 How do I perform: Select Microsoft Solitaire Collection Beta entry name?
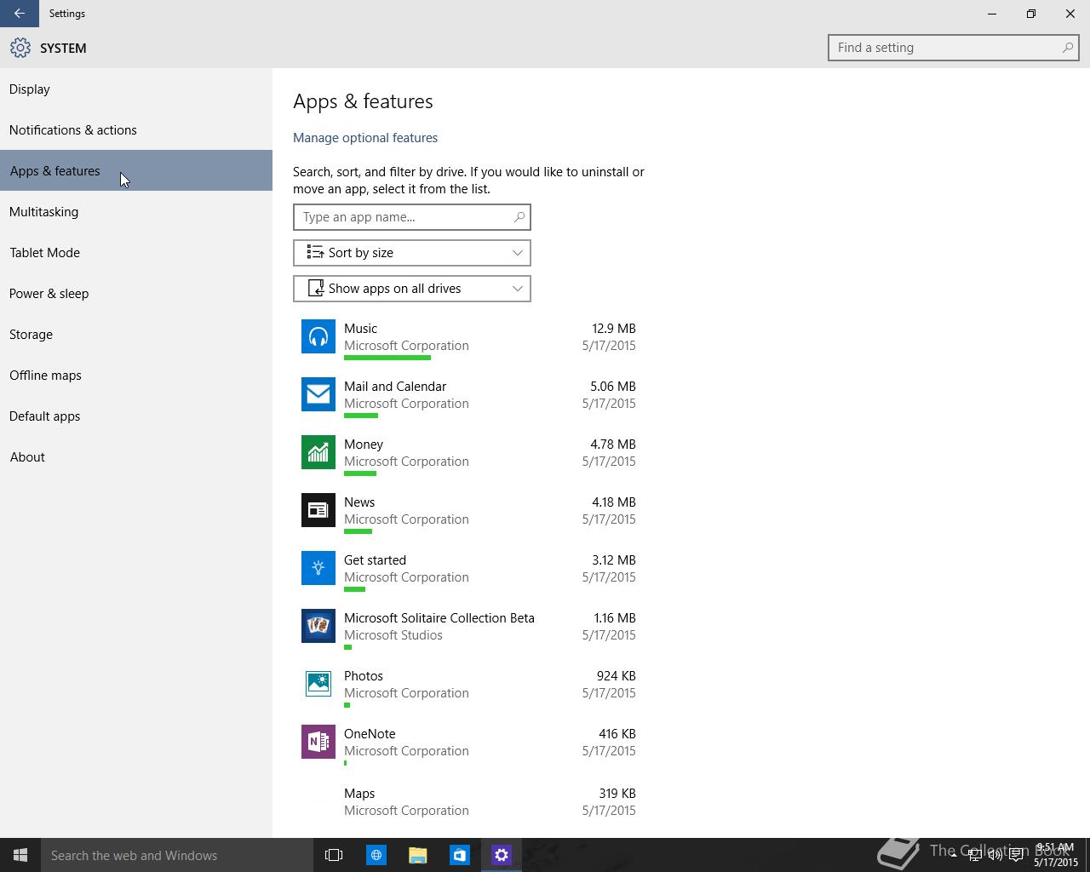(x=439, y=617)
